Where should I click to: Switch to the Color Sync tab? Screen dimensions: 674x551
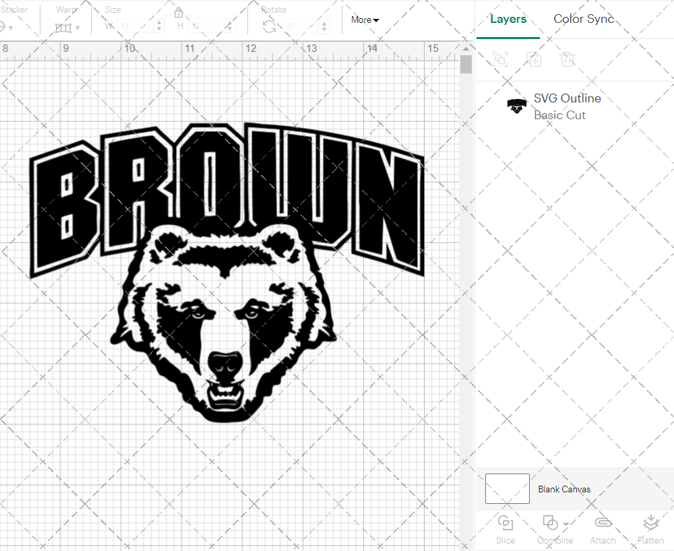click(x=584, y=19)
